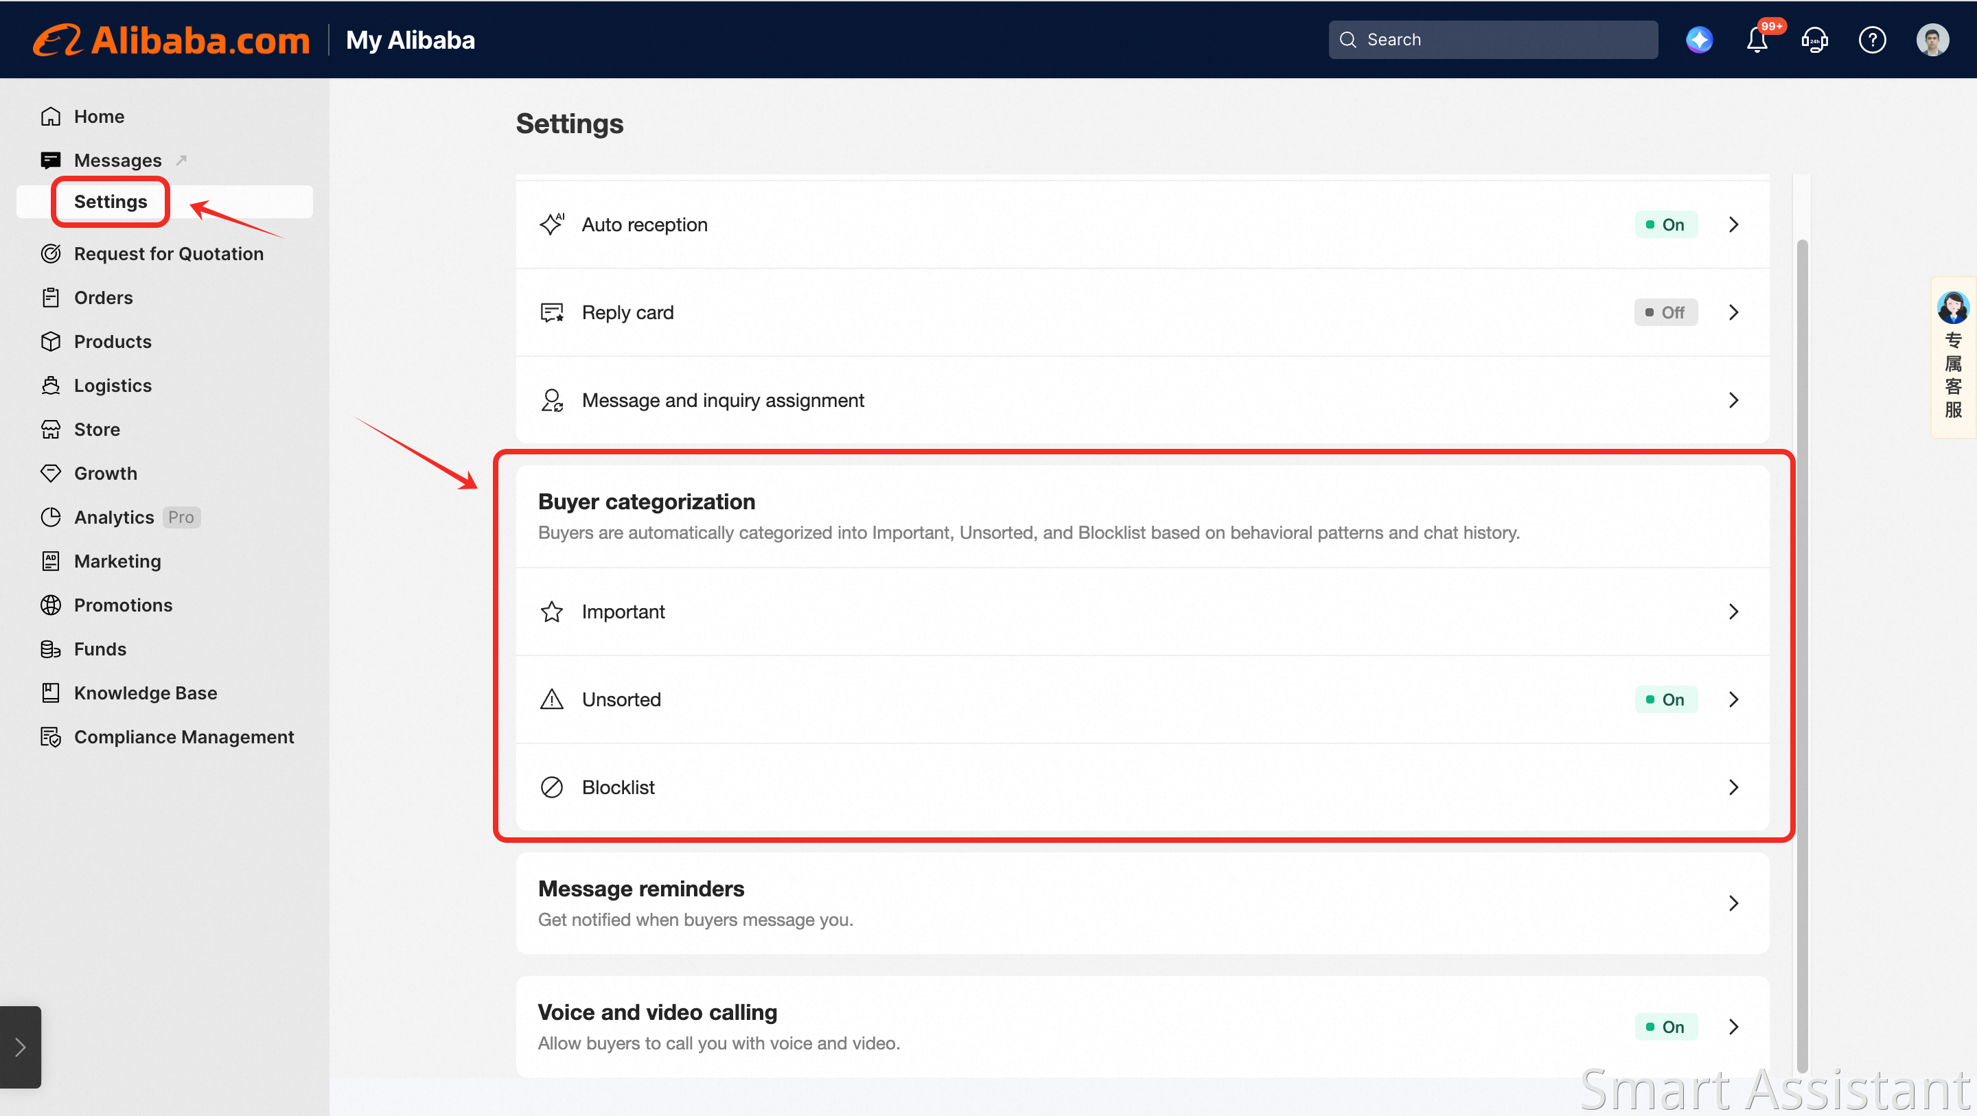Toggle the Auto reception On status

[x=1665, y=225]
